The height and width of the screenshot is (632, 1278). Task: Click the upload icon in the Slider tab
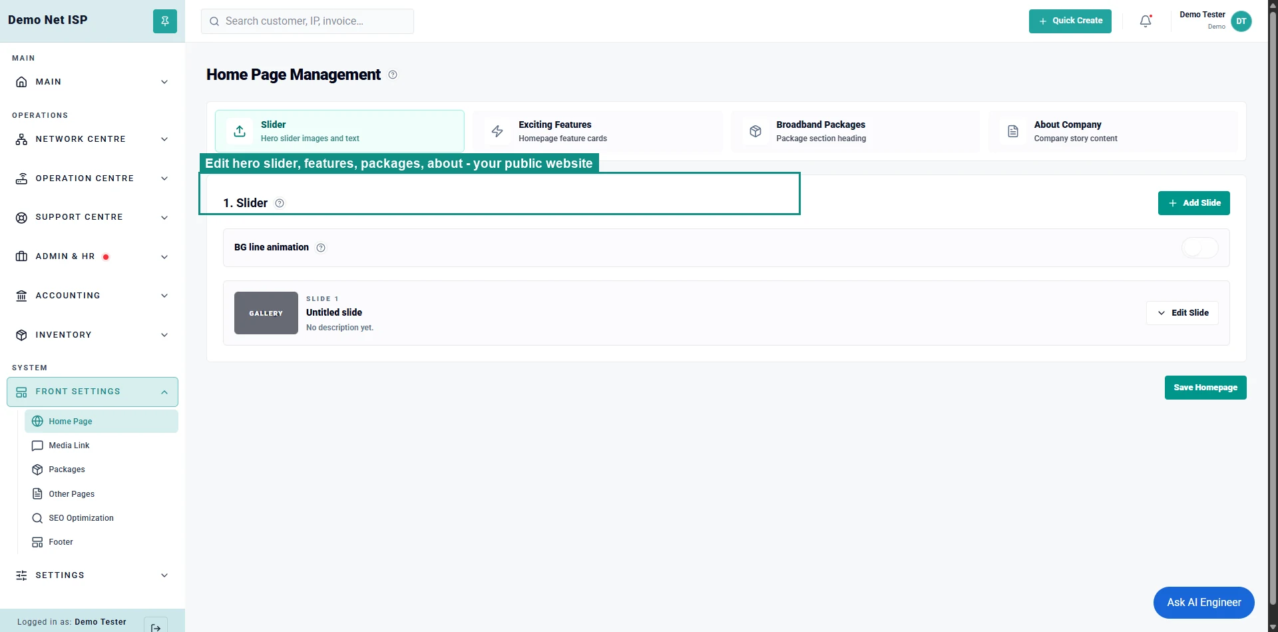(x=240, y=131)
